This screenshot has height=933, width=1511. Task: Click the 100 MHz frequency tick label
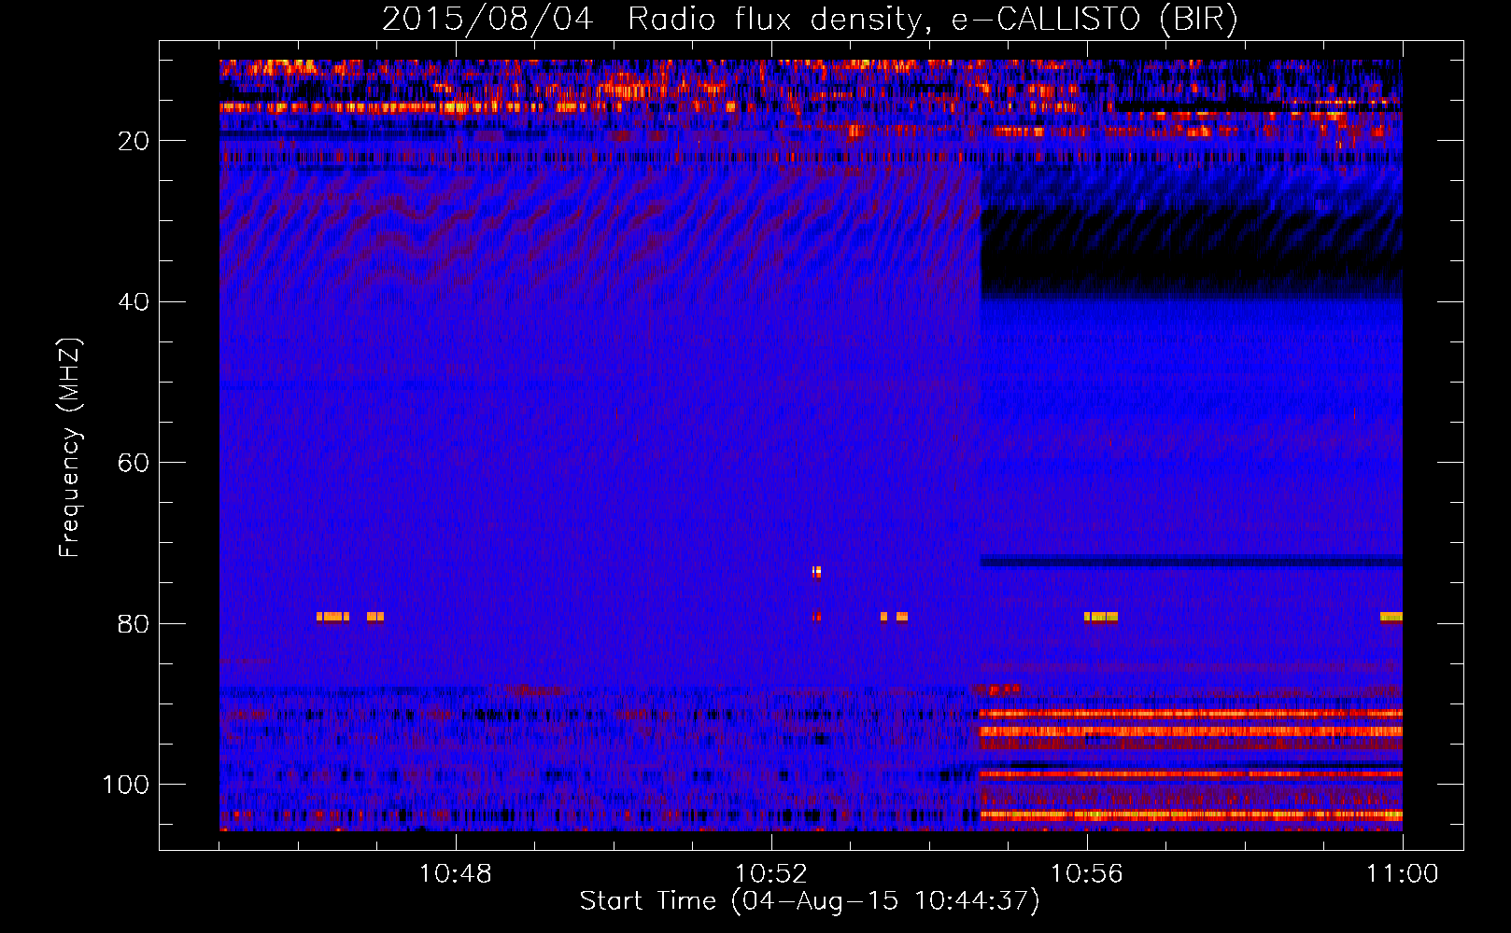pos(126,785)
